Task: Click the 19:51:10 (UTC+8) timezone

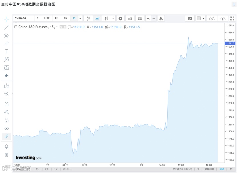Action: pyautogui.click(x=182, y=169)
